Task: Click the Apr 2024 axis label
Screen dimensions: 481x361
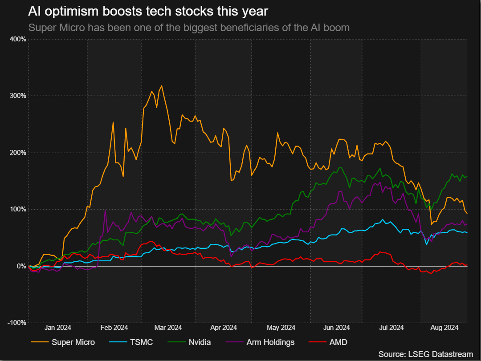Action: click(x=224, y=328)
